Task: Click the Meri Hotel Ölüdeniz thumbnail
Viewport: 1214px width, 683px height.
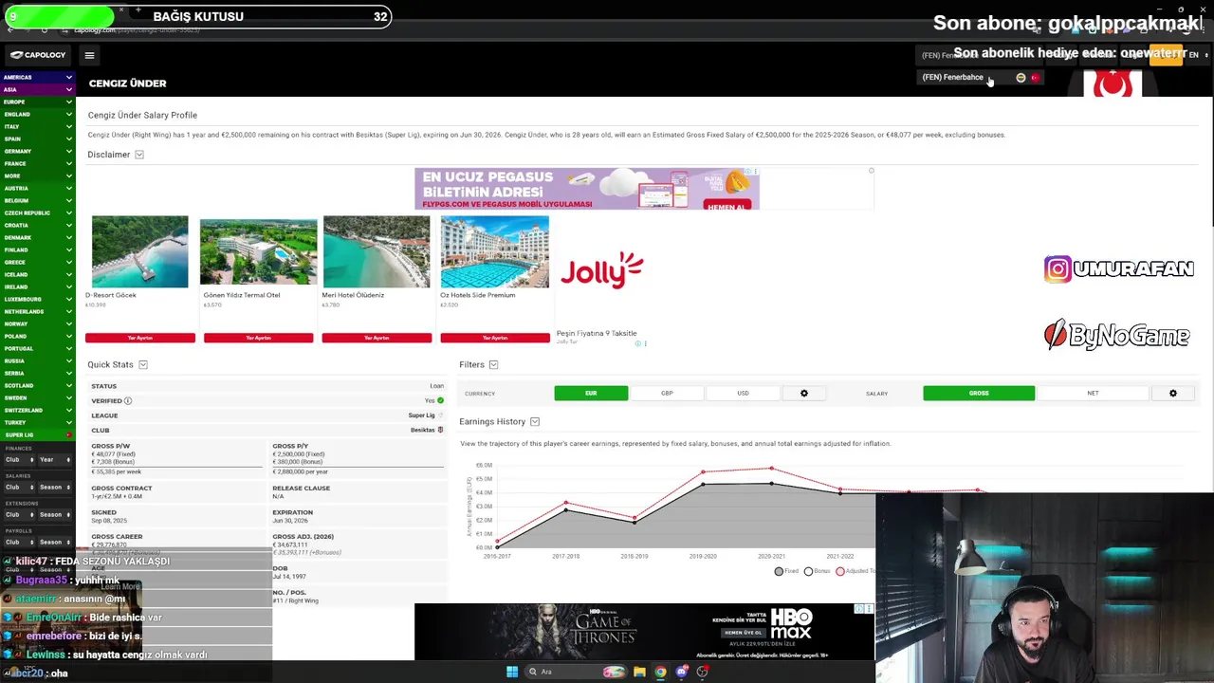Action: (377, 251)
